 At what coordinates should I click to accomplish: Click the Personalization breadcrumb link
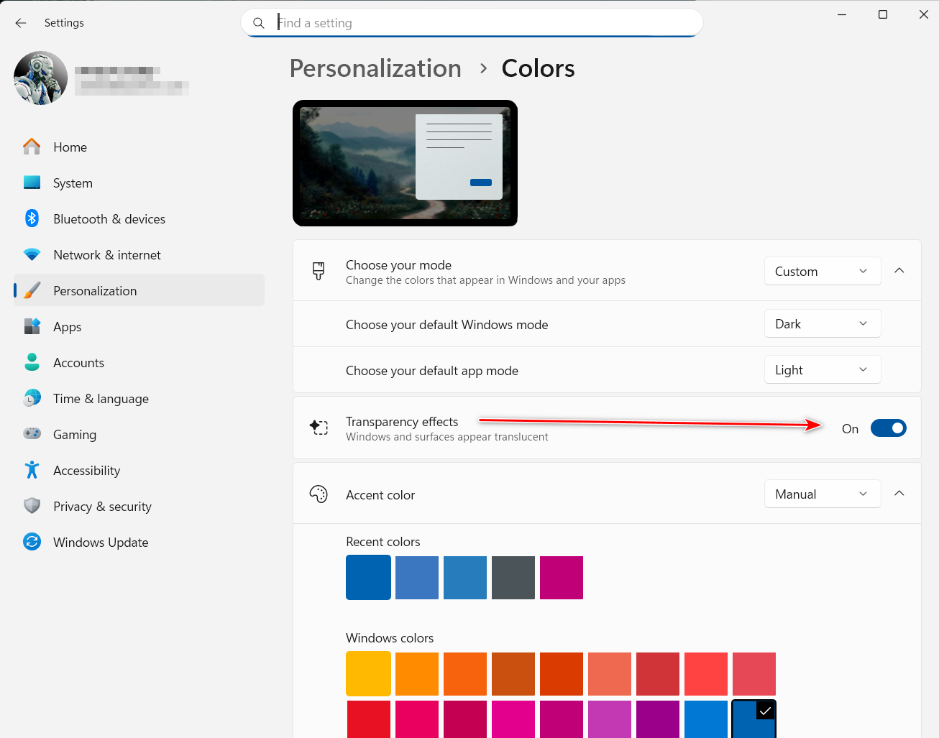click(x=375, y=68)
